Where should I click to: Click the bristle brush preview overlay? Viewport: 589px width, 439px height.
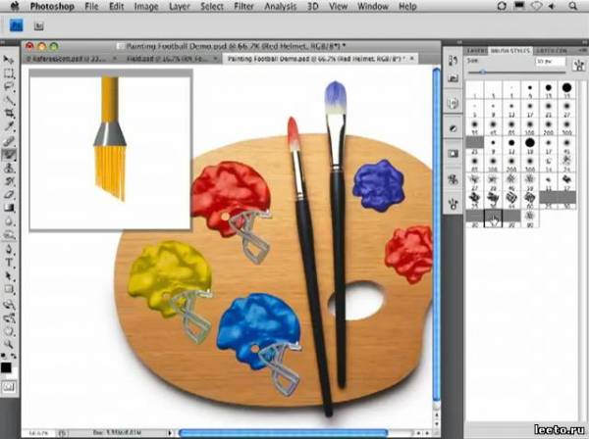(x=110, y=150)
